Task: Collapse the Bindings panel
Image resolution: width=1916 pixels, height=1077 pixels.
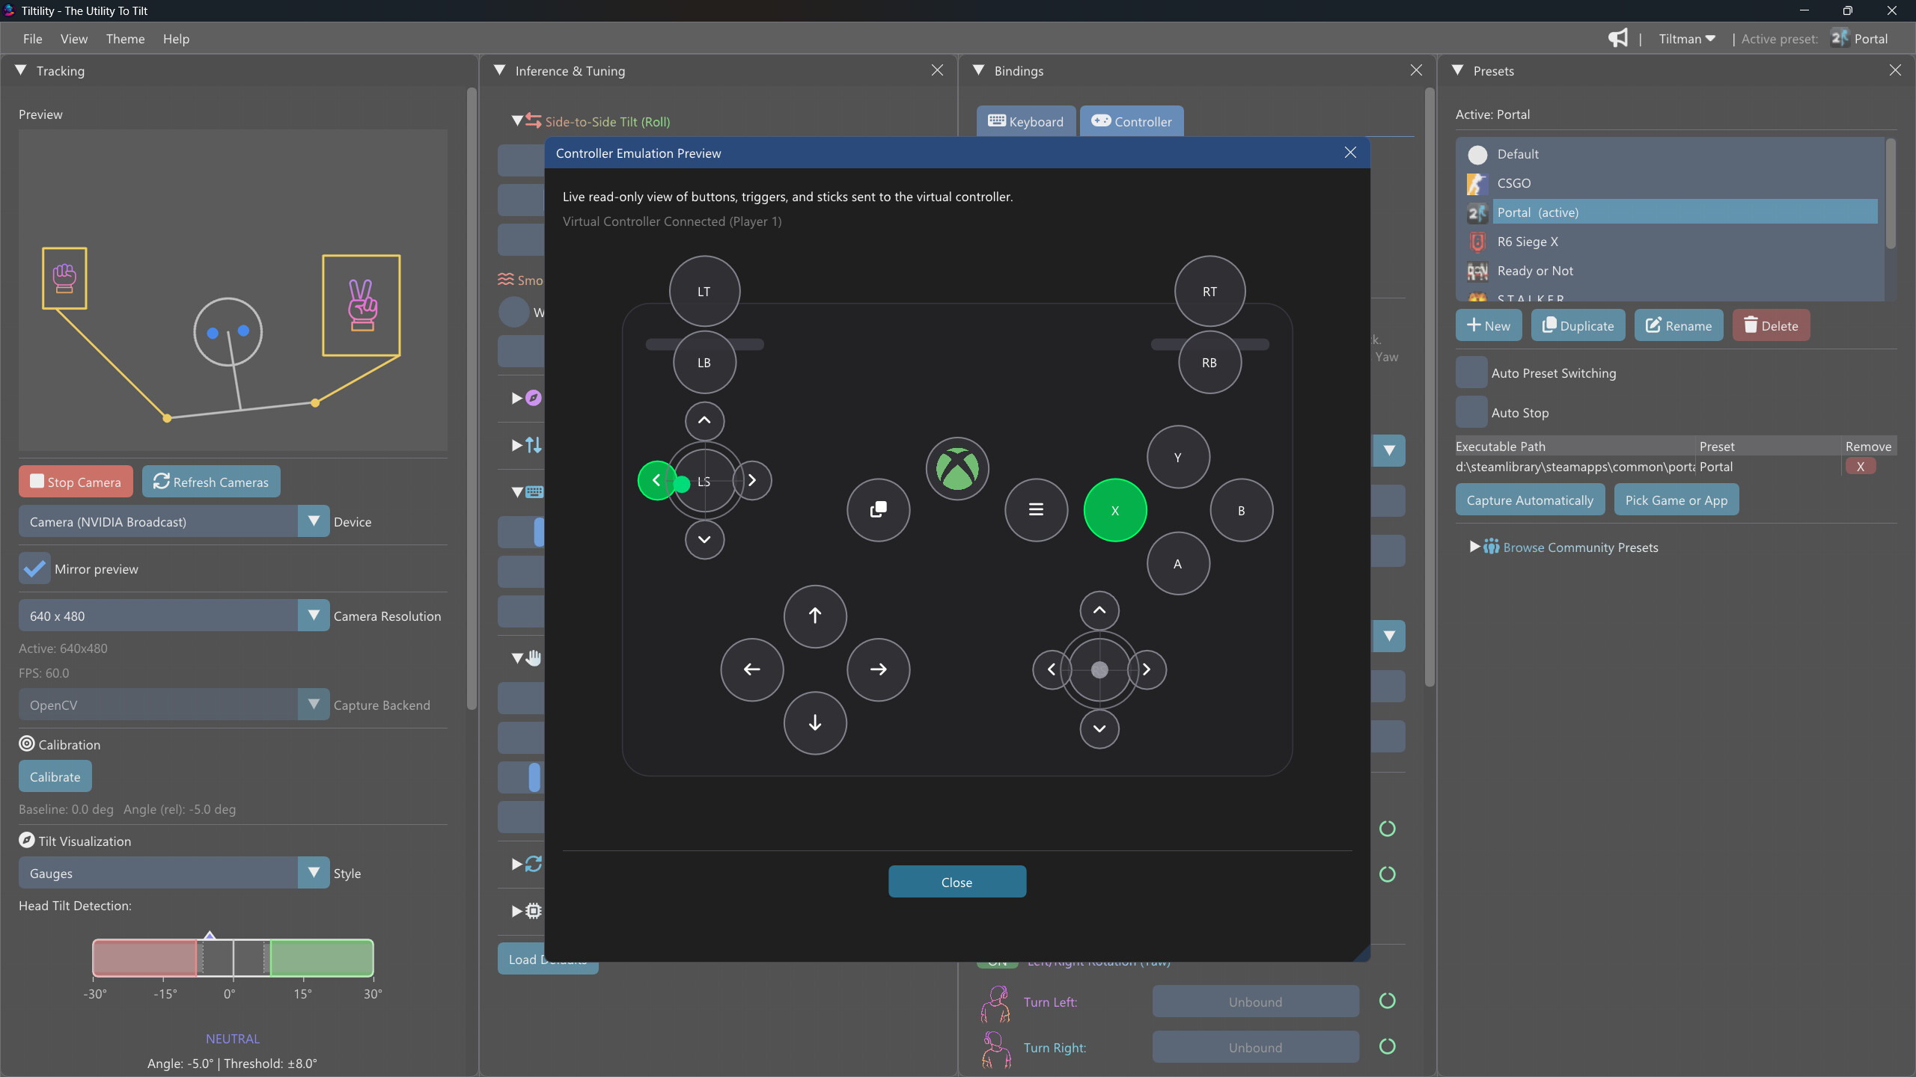Action: (x=979, y=70)
